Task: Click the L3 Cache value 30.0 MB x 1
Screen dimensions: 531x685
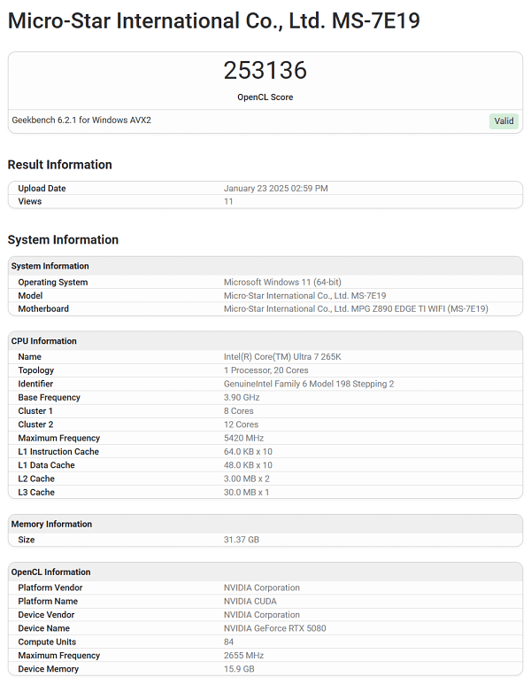Action: (x=246, y=492)
